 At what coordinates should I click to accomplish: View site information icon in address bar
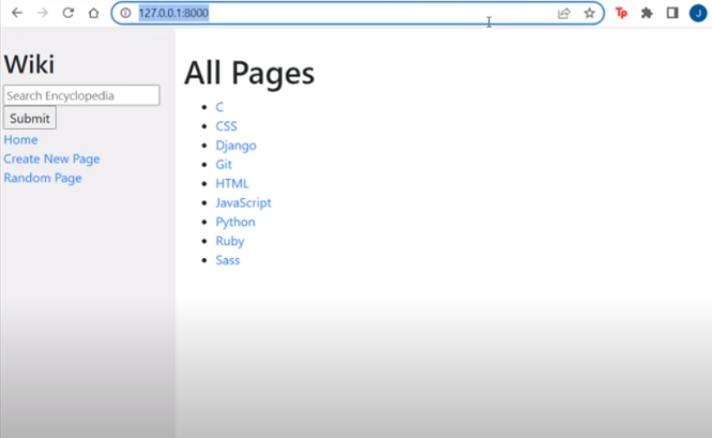126,13
